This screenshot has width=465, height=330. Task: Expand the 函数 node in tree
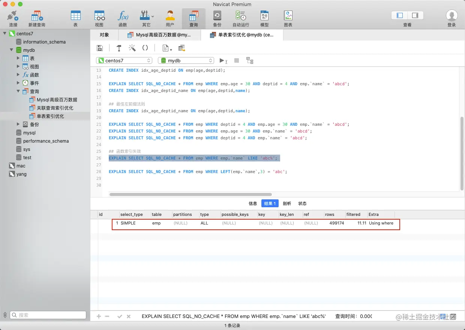18,75
